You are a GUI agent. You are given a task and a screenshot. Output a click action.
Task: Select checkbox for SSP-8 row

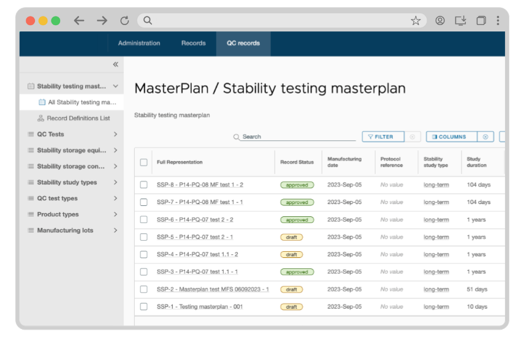pos(143,185)
